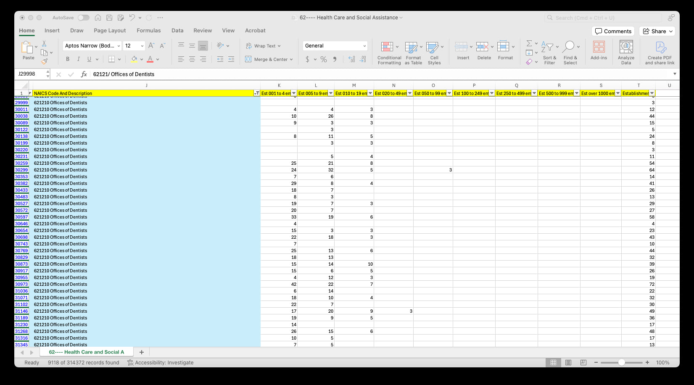694x385 pixels.
Task: Click the Borders icon
Action: click(111, 59)
